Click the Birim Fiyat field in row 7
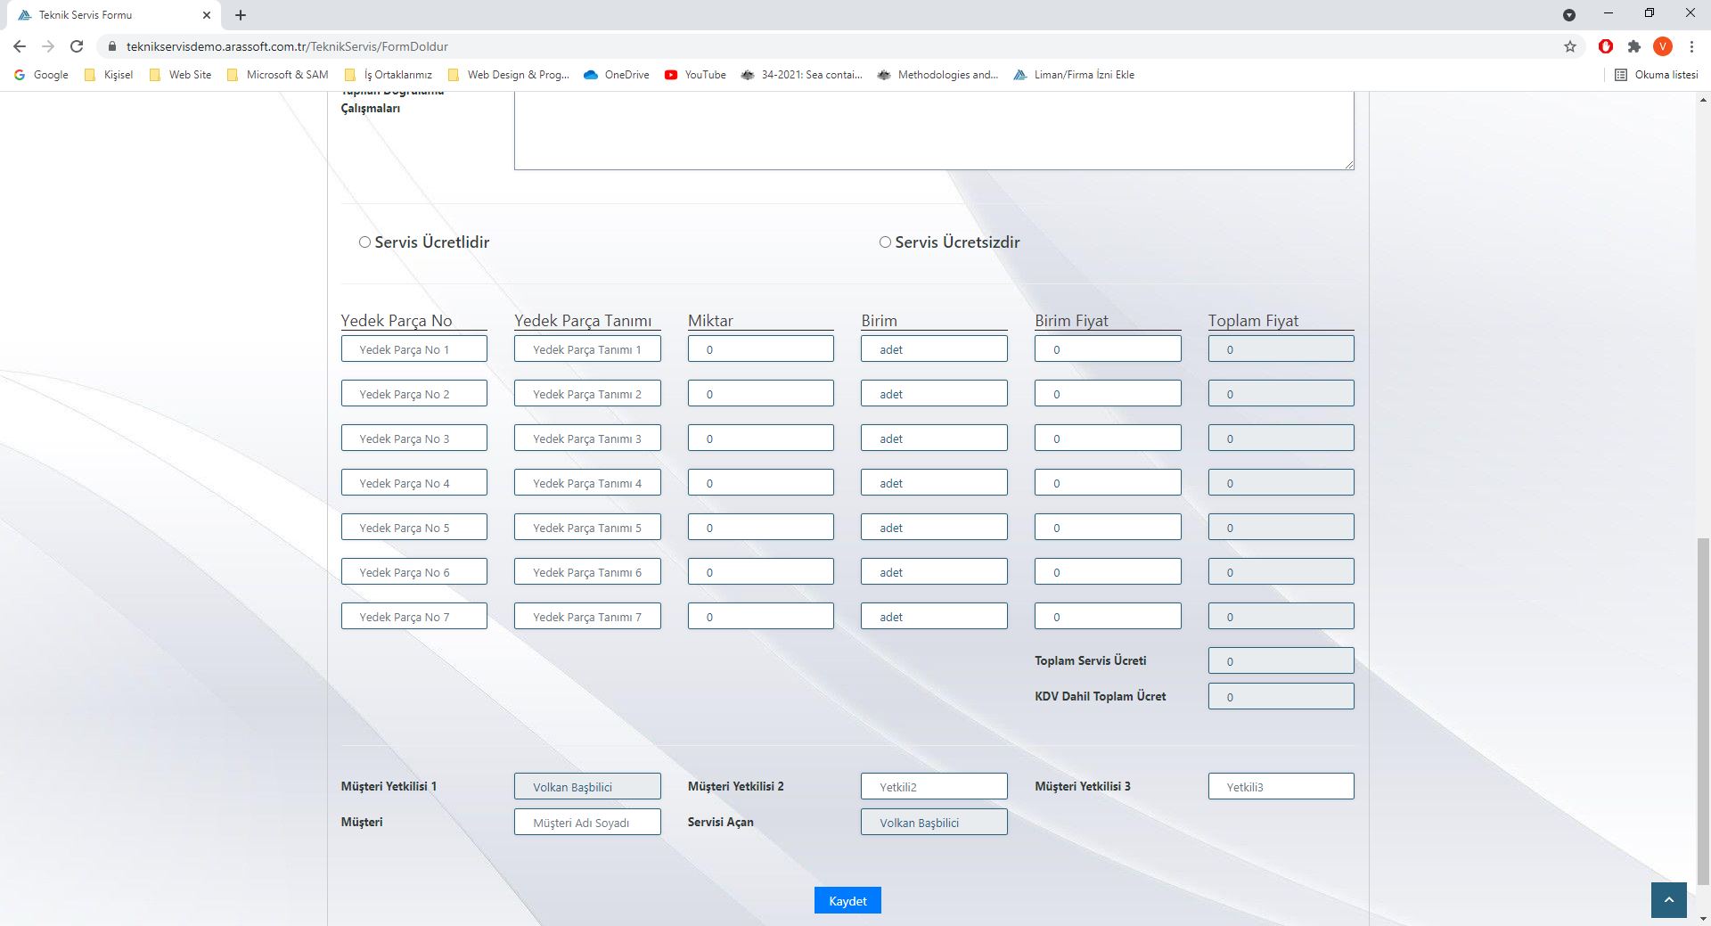The height and width of the screenshot is (926, 1711). 1108,616
